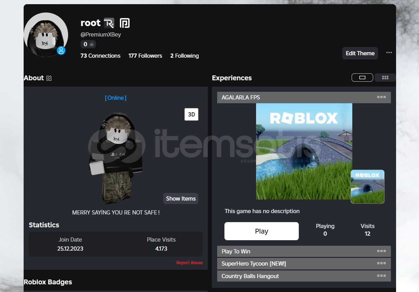Click the profile avatar headshot picture
419x292 pixels.
point(46,35)
